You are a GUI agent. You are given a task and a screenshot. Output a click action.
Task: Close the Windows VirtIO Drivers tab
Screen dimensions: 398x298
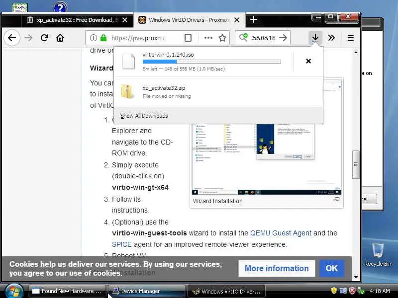click(237, 20)
